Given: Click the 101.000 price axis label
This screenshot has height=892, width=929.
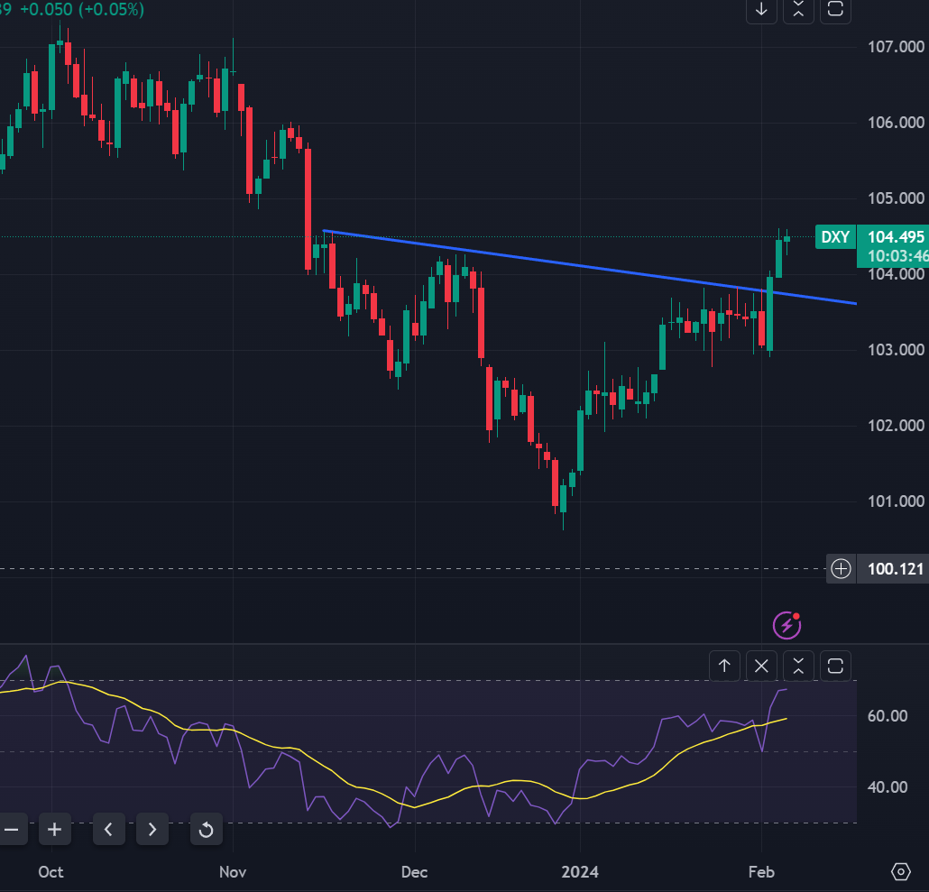Looking at the screenshot, I should pyautogui.click(x=896, y=501).
